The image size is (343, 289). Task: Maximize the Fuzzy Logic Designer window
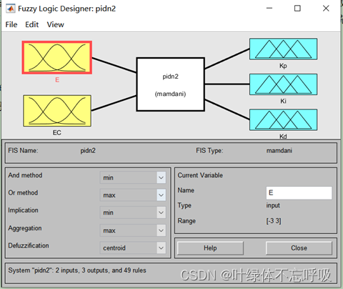pyautogui.click(x=297, y=9)
